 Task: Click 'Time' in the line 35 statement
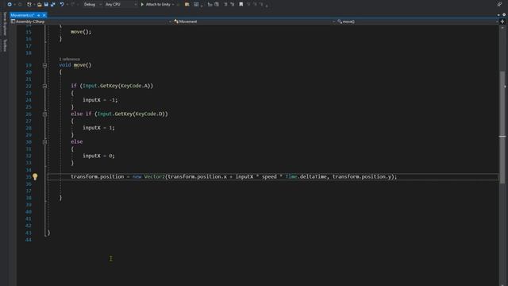(x=291, y=176)
